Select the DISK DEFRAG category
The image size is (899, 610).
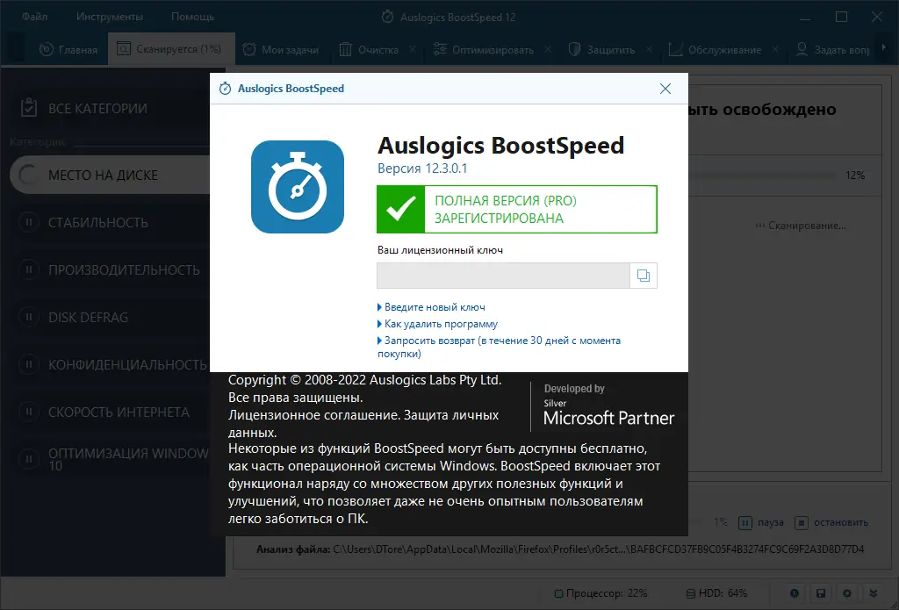pyautogui.click(x=110, y=317)
